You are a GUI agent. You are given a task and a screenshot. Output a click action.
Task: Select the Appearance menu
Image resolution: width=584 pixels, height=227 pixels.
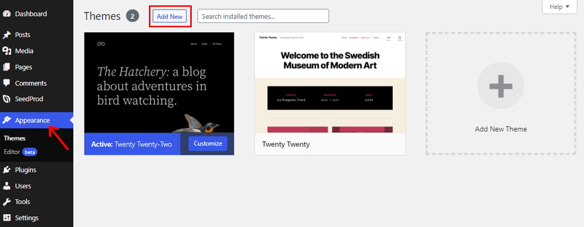click(x=36, y=120)
